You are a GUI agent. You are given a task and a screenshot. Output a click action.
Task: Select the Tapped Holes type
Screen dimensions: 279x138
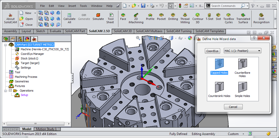click(219, 67)
